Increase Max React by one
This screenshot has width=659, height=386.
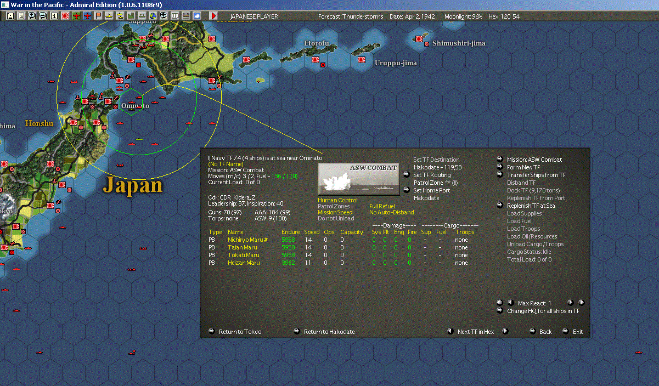570,303
